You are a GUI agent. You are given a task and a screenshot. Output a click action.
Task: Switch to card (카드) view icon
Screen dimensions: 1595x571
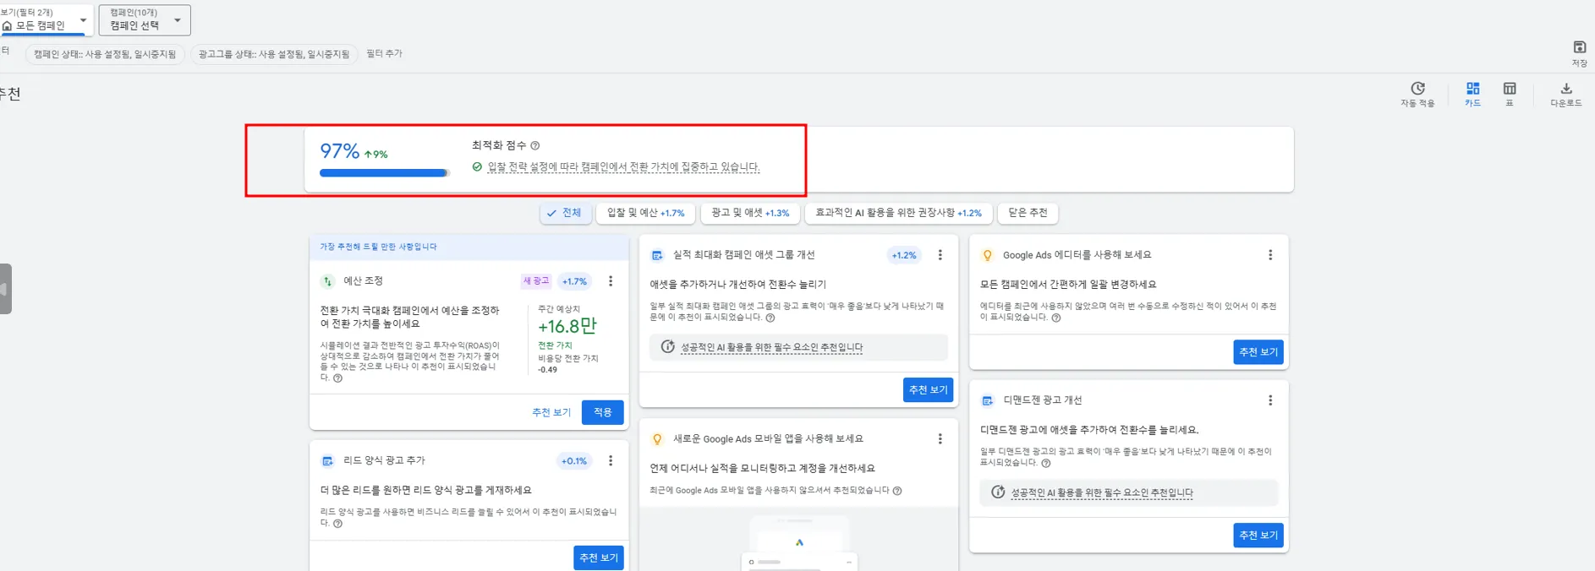[x=1473, y=88]
